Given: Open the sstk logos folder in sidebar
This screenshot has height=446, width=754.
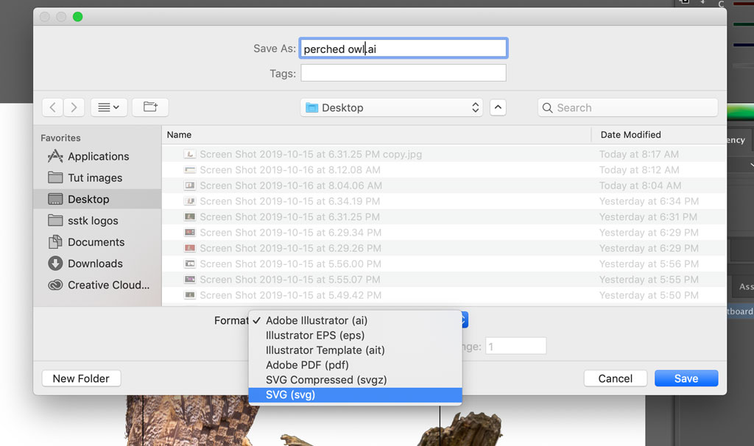Looking at the screenshot, I should (x=93, y=221).
